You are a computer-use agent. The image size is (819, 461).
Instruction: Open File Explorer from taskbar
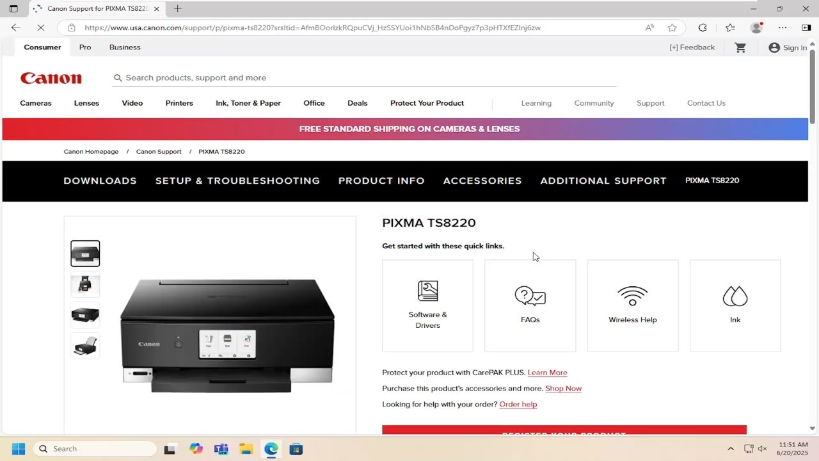click(246, 449)
